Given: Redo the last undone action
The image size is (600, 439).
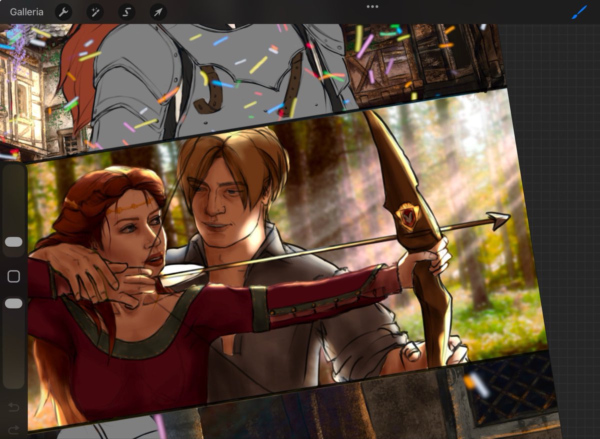Looking at the screenshot, I should click(13, 429).
